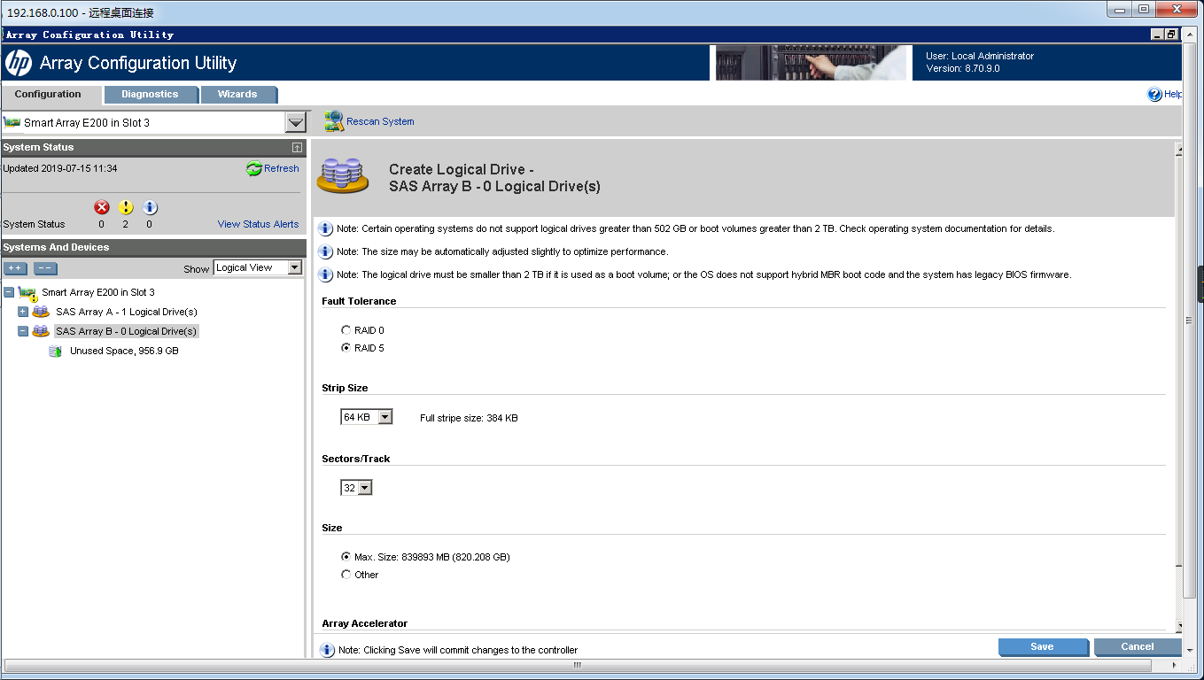Image resolution: width=1204 pixels, height=680 pixels.
Task: Click the SAS Array A disk icon
Action: (x=41, y=312)
